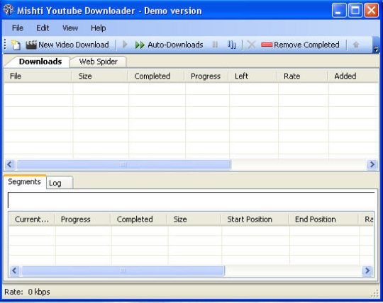Image resolution: width=383 pixels, height=303 pixels.
Task: Click the Rate: 0 kbps status text
Action: (x=27, y=292)
